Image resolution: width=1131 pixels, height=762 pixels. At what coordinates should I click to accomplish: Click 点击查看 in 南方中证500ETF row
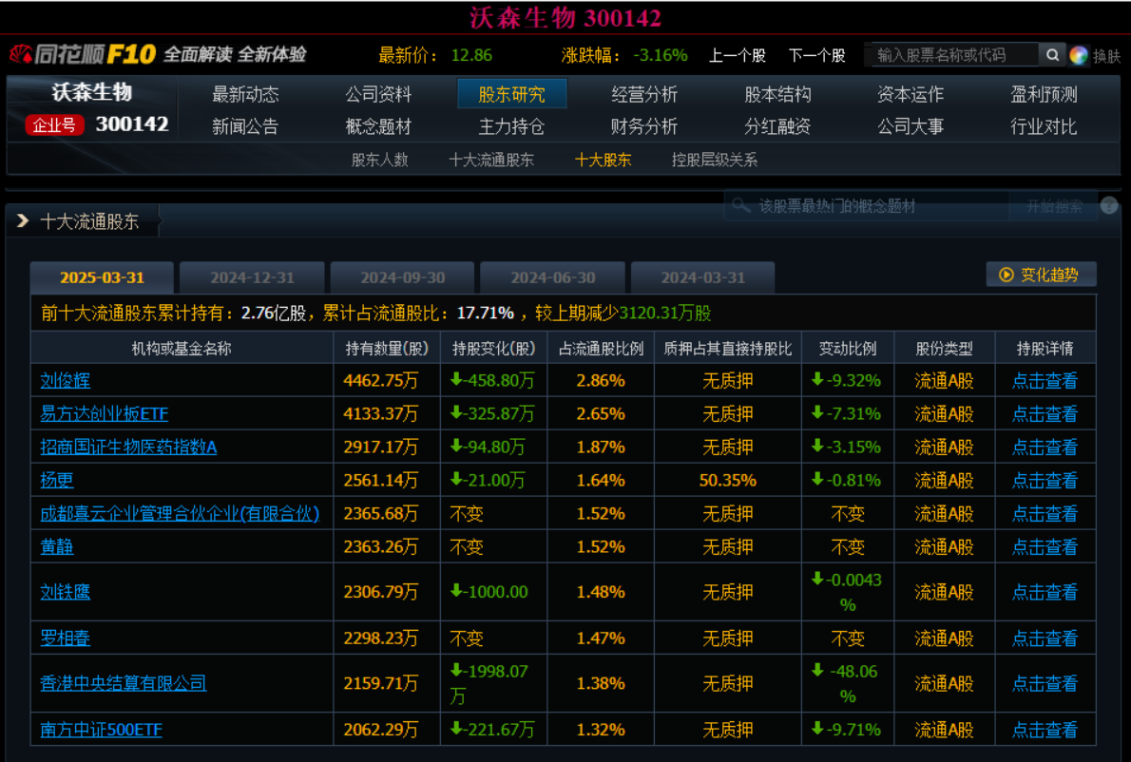[x=1045, y=730]
